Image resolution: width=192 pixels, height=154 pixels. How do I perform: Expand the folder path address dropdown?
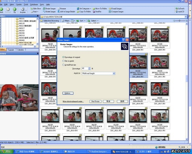[186, 17]
